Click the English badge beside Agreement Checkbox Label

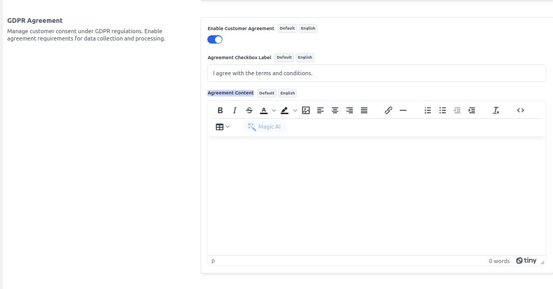point(305,58)
